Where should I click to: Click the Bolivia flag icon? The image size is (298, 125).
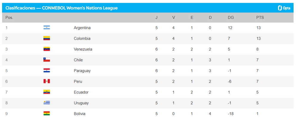tap(46, 114)
